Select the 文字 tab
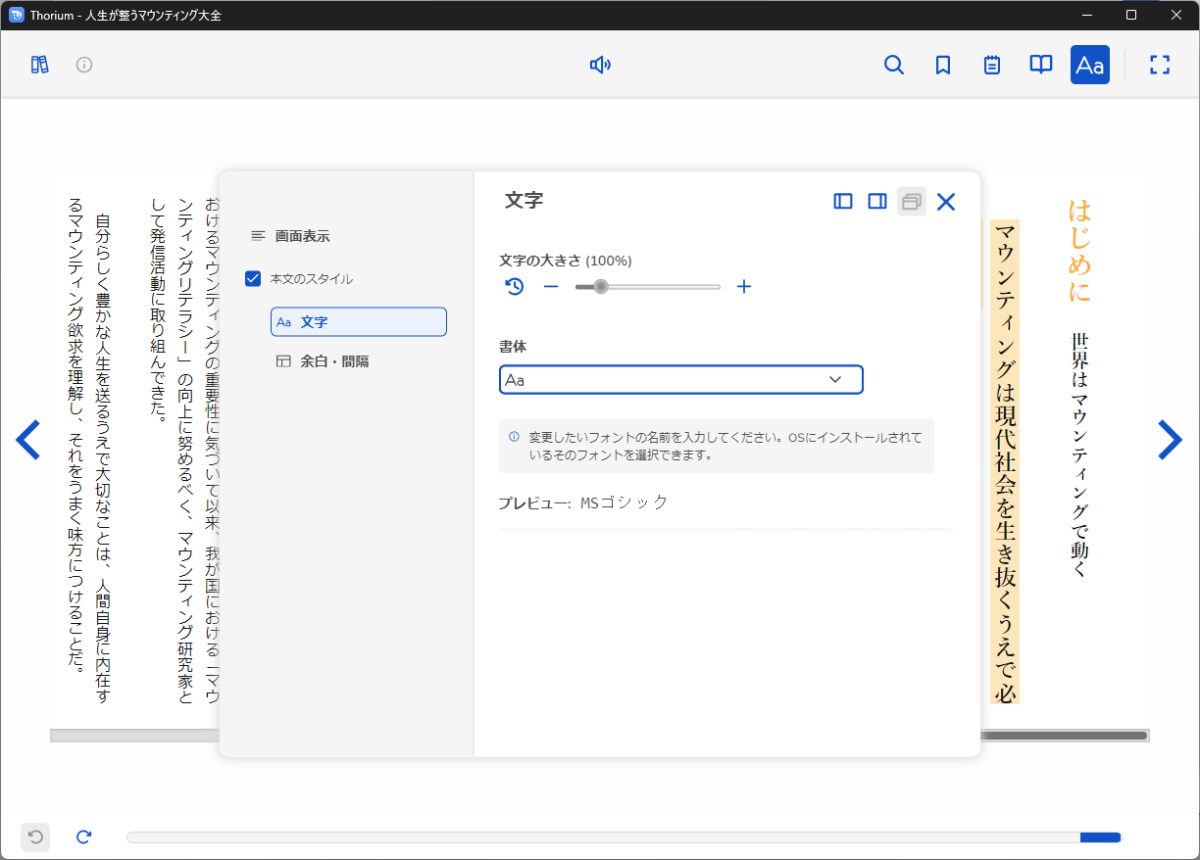This screenshot has height=860, width=1200. pos(359,322)
